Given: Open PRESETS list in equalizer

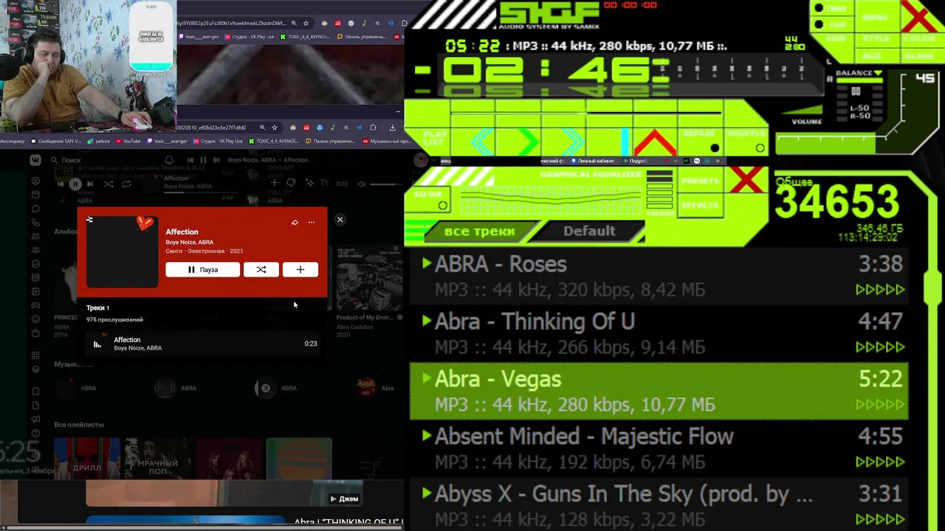Looking at the screenshot, I should tap(700, 181).
